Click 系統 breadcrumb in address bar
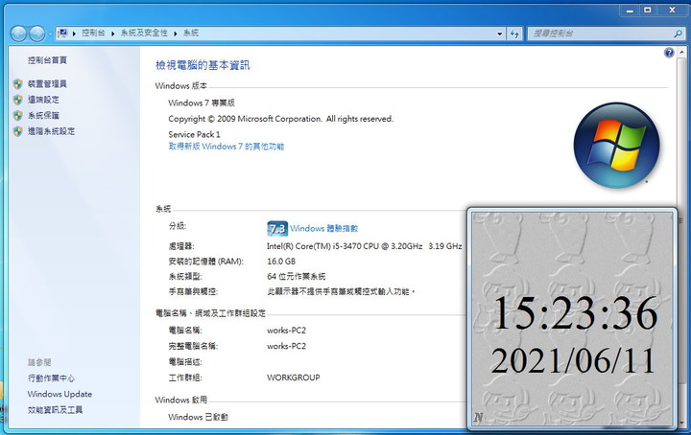The width and height of the screenshot is (691, 435). tap(191, 33)
